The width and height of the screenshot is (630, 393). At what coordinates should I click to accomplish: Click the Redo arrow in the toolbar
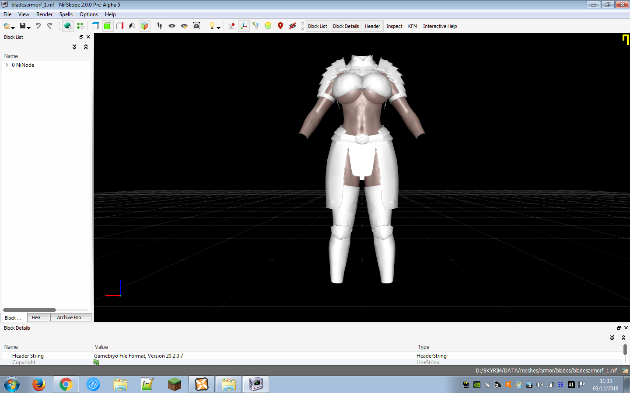click(49, 26)
